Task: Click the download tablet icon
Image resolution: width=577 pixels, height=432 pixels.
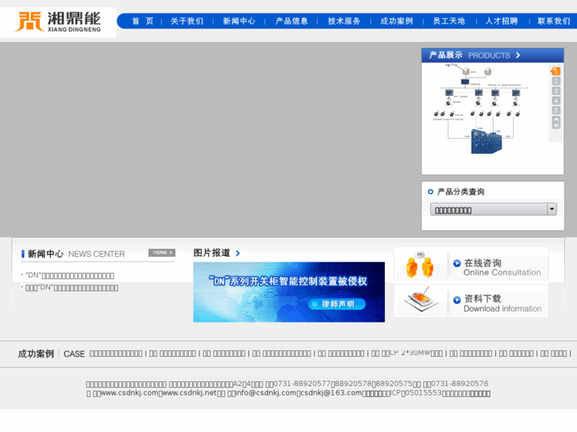Action: pyautogui.click(x=421, y=300)
